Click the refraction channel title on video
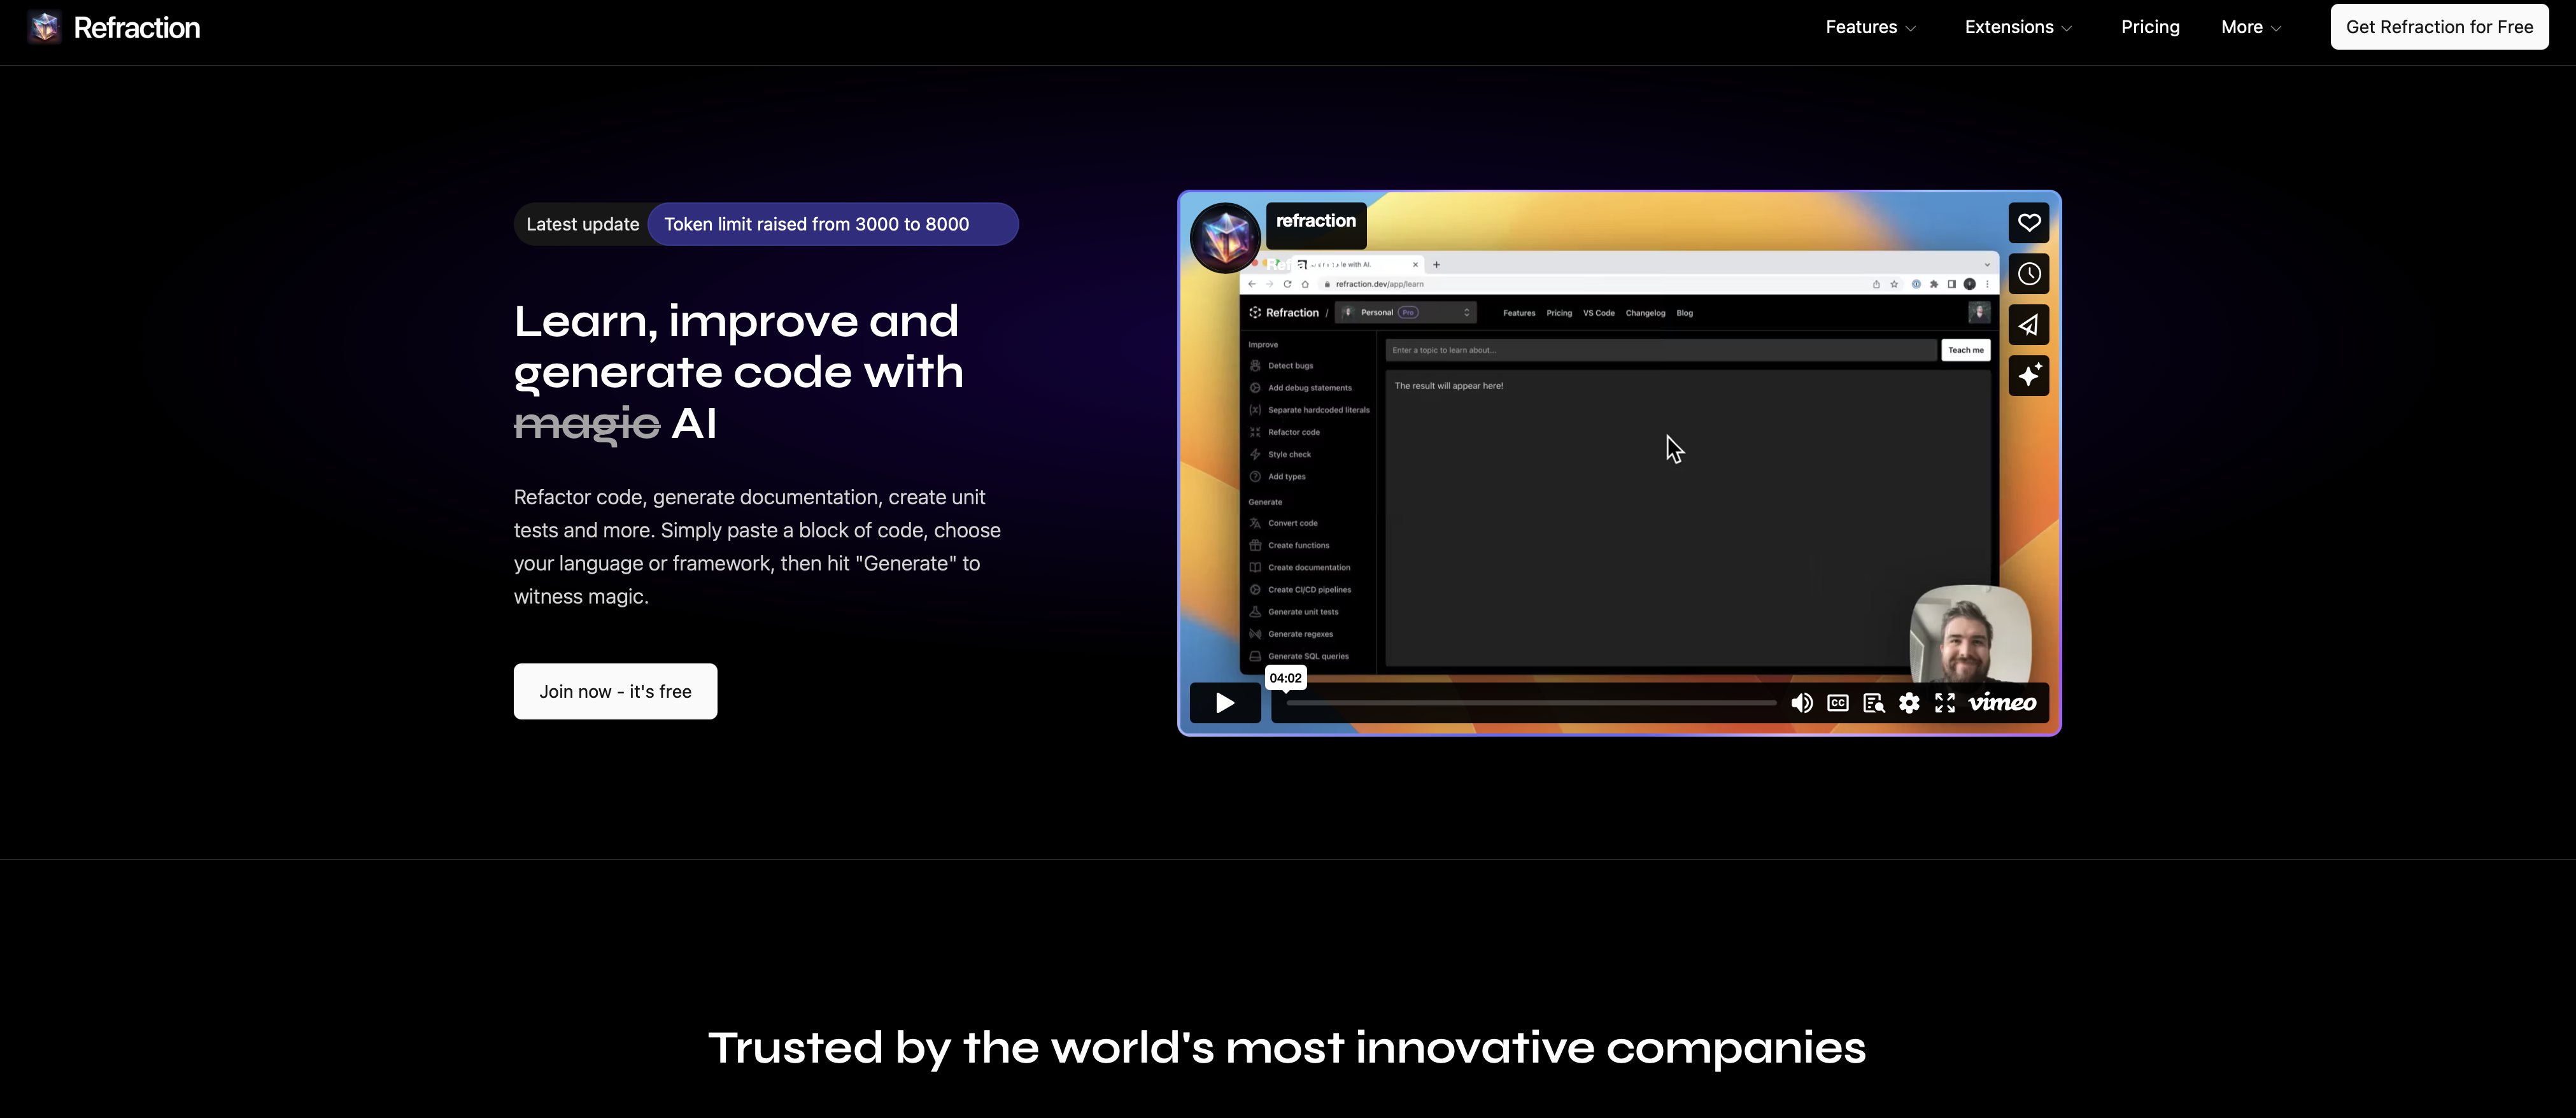The height and width of the screenshot is (1118, 2576). click(1315, 221)
